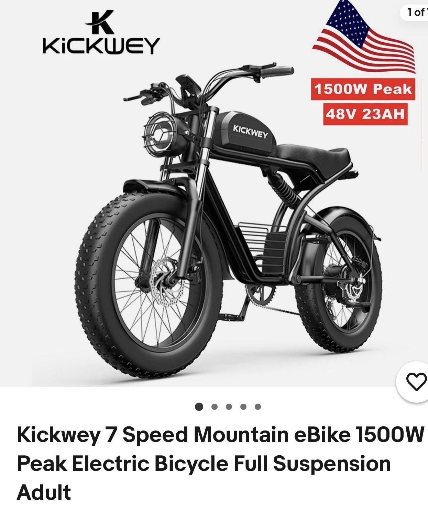Tap the KICKWEY label on bike battery
The height and width of the screenshot is (508, 428).
tap(250, 132)
